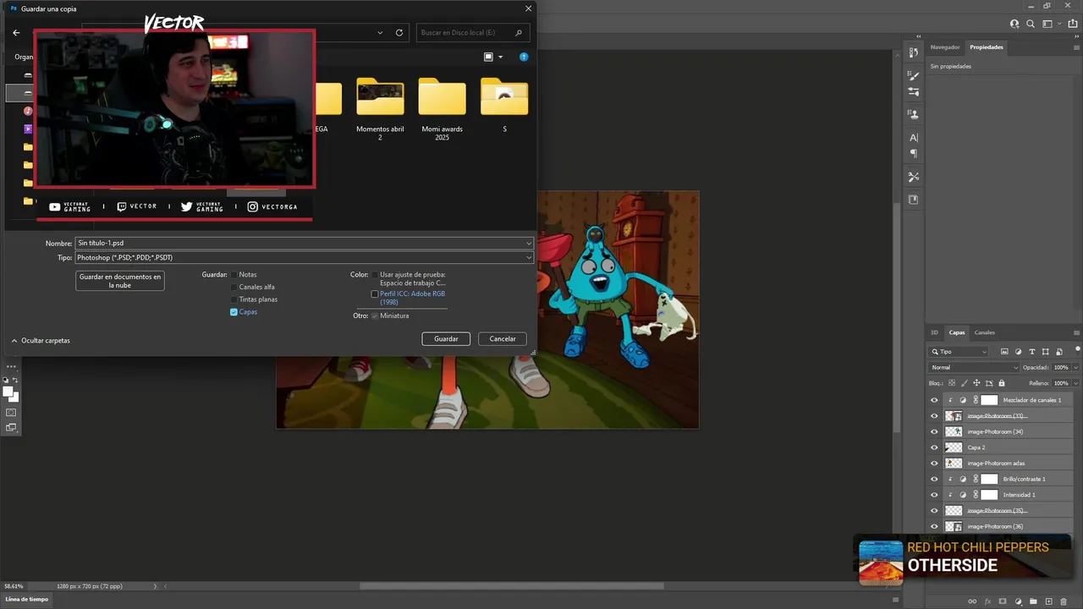Go back with the dialog's arrow icon

tap(16, 32)
